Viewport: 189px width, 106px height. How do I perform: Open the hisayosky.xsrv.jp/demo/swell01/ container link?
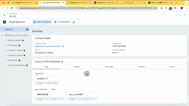[x=48, y=46]
